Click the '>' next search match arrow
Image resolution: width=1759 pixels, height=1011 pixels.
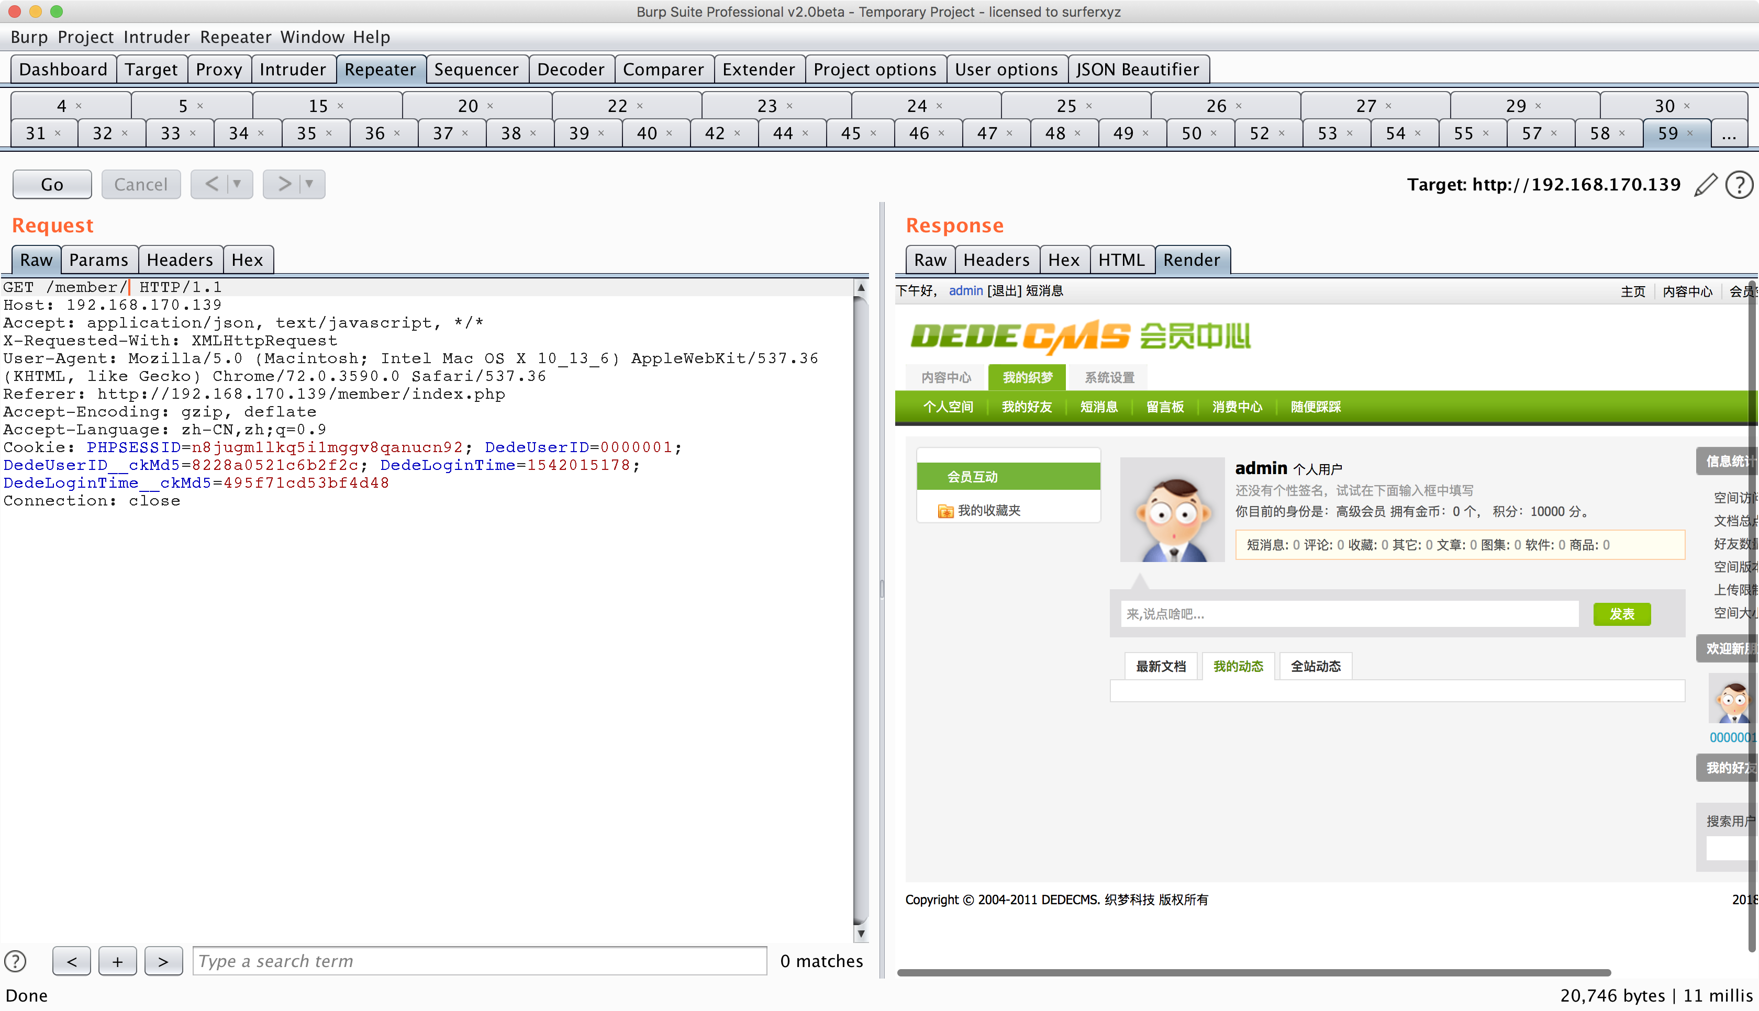pyautogui.click(x=163, y=961)
